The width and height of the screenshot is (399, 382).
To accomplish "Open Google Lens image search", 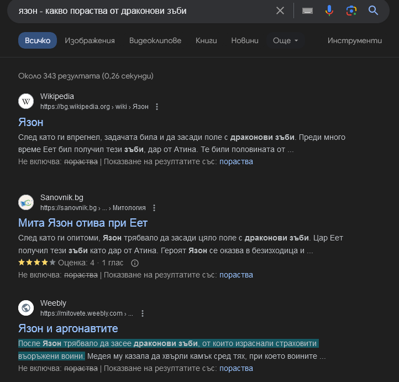I will [351, 11].
